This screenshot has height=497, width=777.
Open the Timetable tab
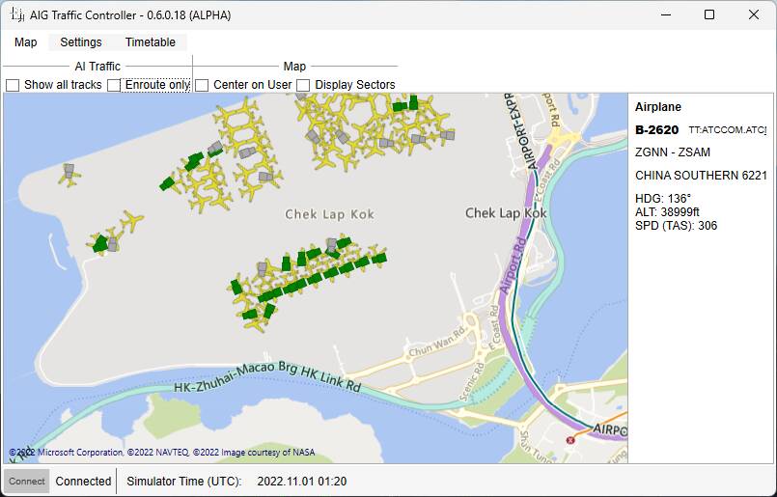click(x=151, y=42)
